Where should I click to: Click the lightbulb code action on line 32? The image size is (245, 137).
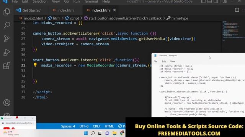[x=35, y=65]
